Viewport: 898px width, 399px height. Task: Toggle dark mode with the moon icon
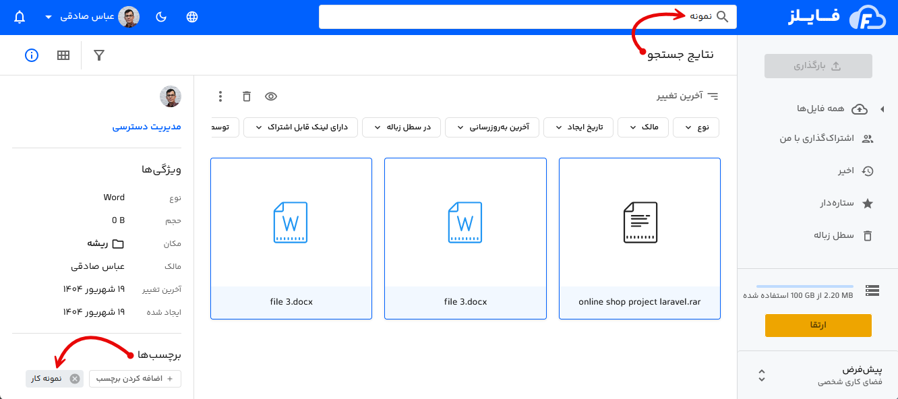pyautogui.click(x=161, y=16)
